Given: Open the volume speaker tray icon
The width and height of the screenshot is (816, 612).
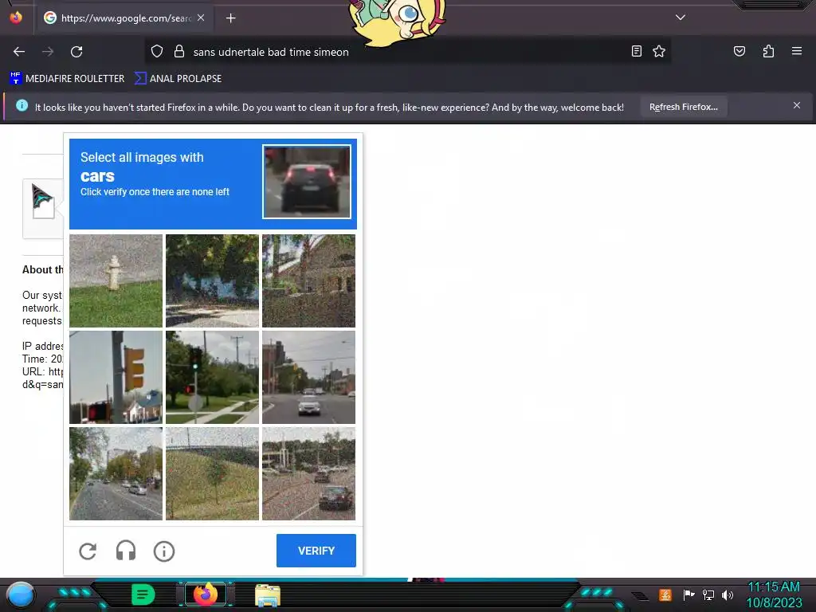Looking at the screenshot, I should (x=728, y=594).
